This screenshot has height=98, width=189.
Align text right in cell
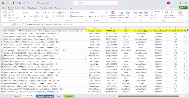(x=60, y=17)
